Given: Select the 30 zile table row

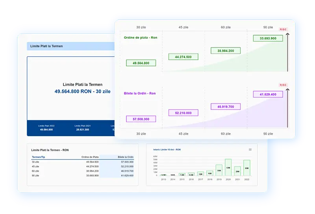Looking at the screenshot, I should click(x=82, y=162).
